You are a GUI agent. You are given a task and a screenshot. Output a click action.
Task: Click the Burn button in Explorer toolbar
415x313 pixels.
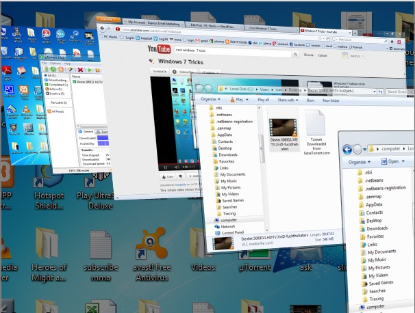pyautogui.click(x=310, y=100)
